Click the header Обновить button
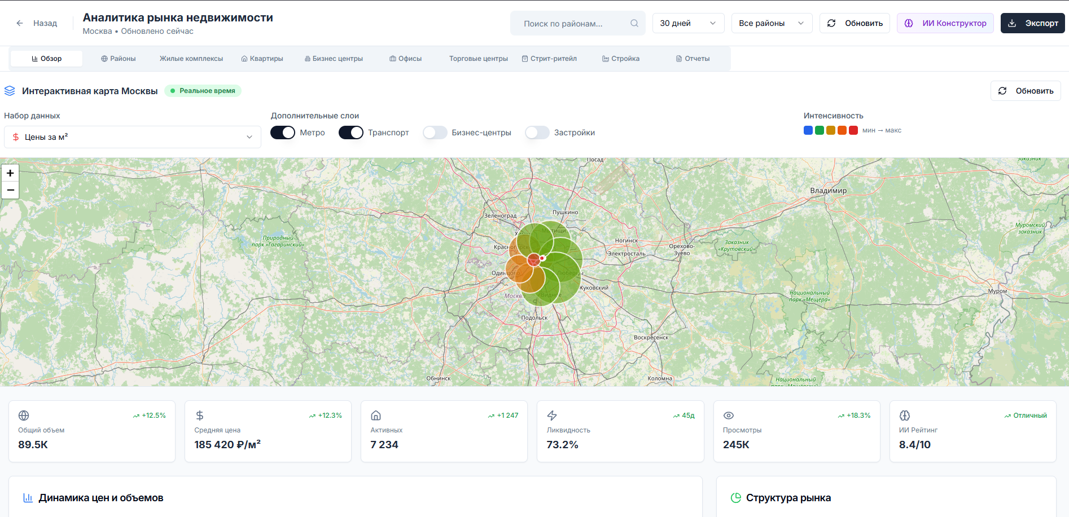The width and height of the screenshot is (1069, 517). (855, 23)
